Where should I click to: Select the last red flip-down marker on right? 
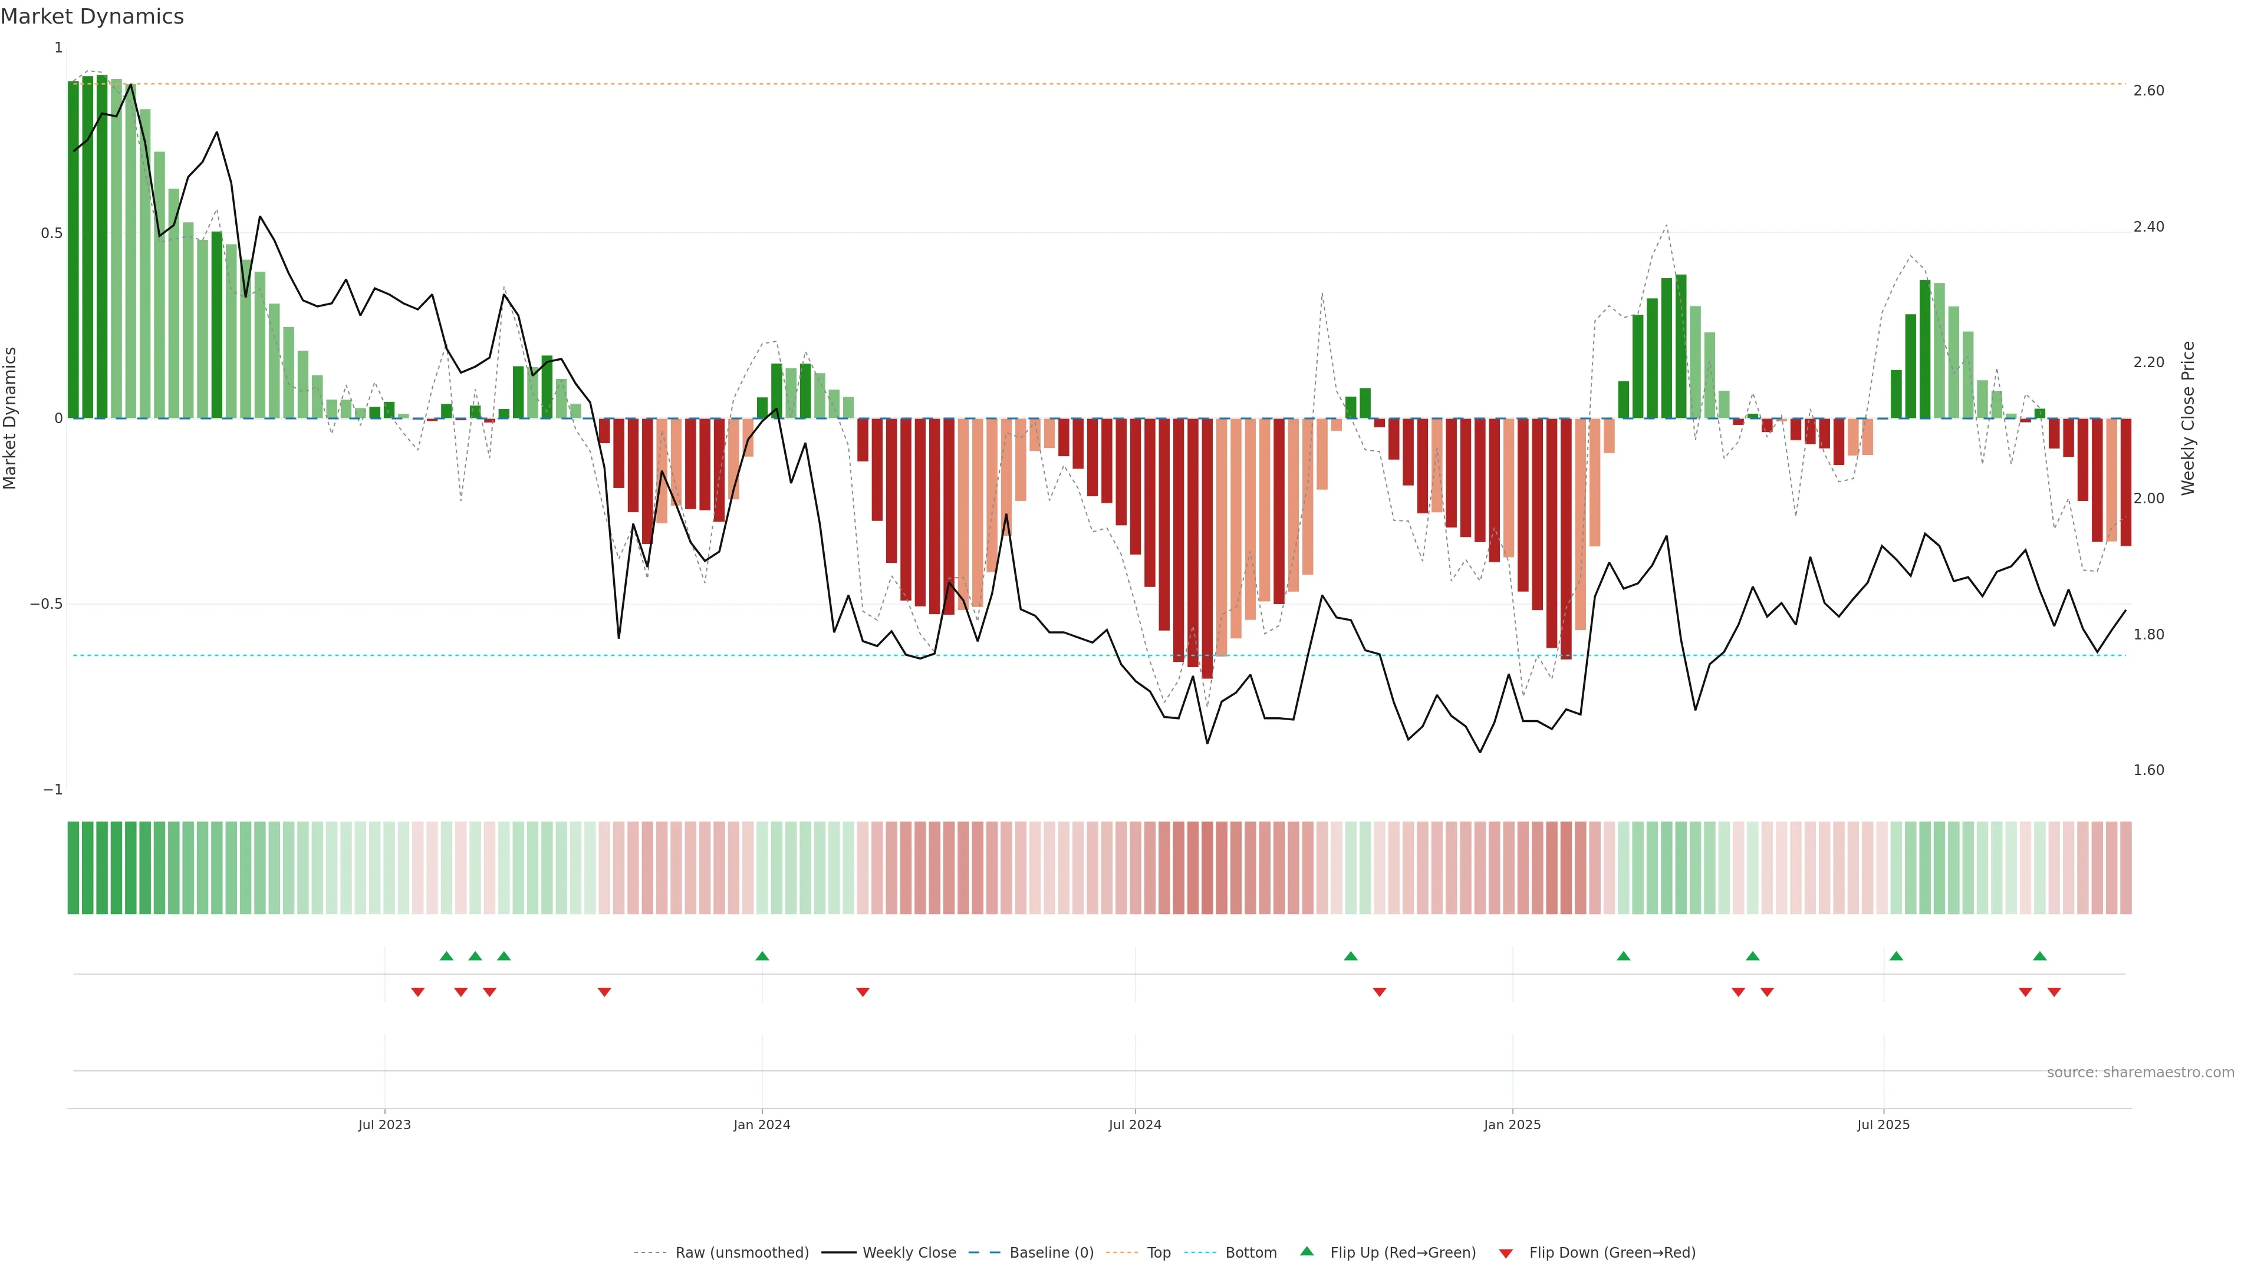2054,992
